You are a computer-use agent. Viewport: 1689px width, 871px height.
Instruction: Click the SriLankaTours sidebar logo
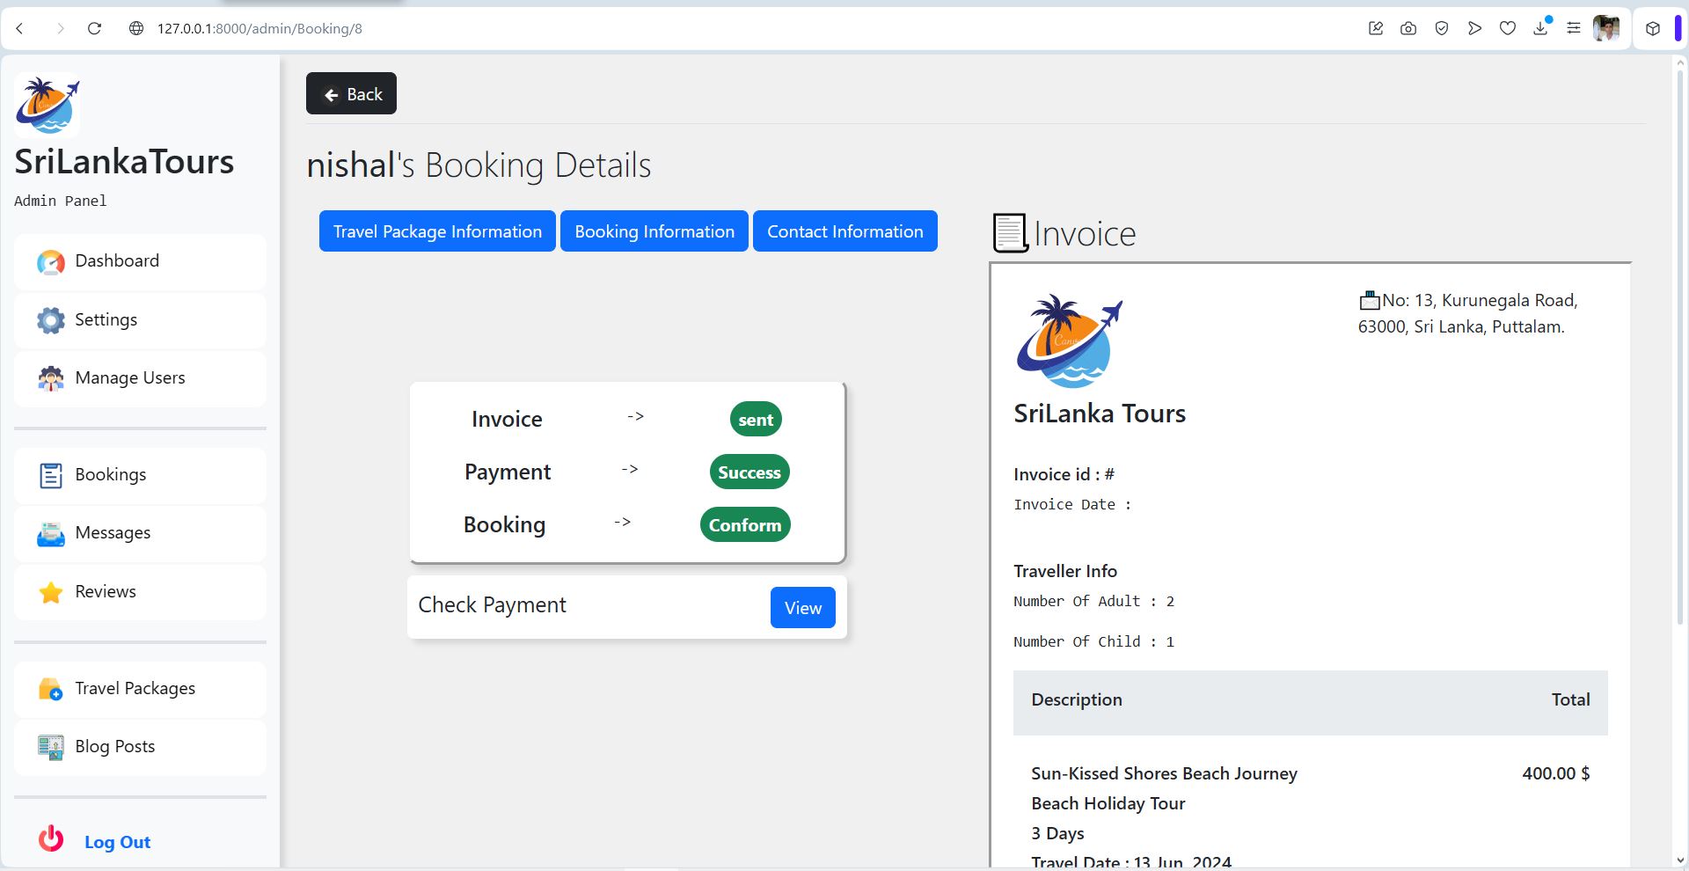48,105
